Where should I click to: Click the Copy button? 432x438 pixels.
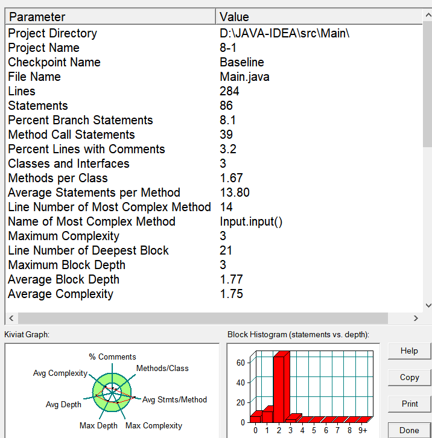pyautogui.click(x=409, y=378)
